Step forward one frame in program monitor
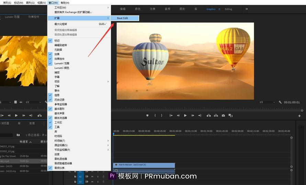Screen dimensions: 306x185 (x=193, y=115)
